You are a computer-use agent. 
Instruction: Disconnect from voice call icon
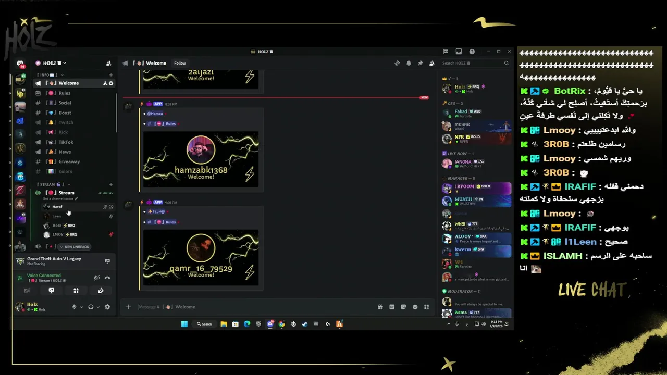(107, 278)
